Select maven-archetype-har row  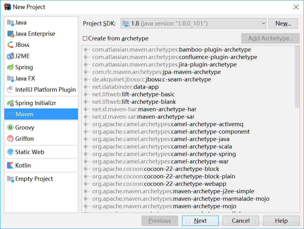(144, 109)
